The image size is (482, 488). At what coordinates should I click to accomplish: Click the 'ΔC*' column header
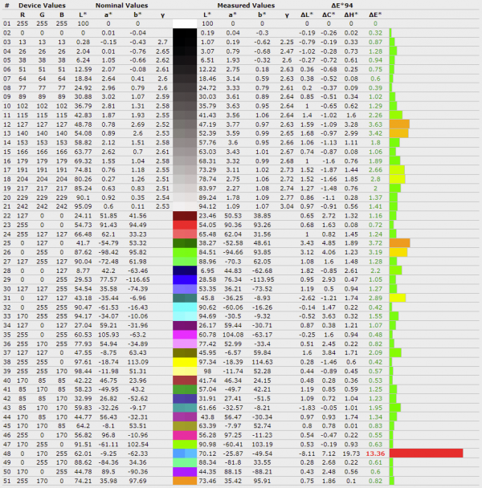(x=329, y=14)
